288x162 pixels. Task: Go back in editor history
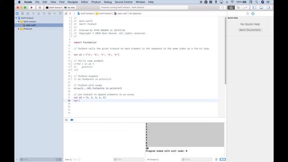tap(70, 13)
